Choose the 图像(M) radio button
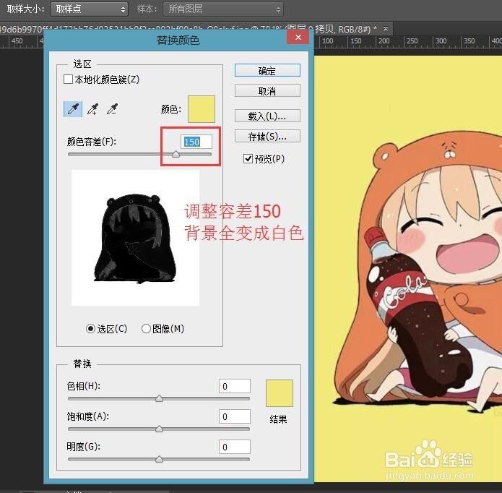 pyautogui.click(x=146, y=329)
